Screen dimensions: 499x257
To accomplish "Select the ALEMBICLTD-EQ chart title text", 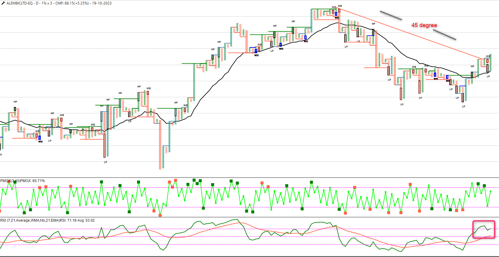I will pyautogui.click(x=59, y=3).
